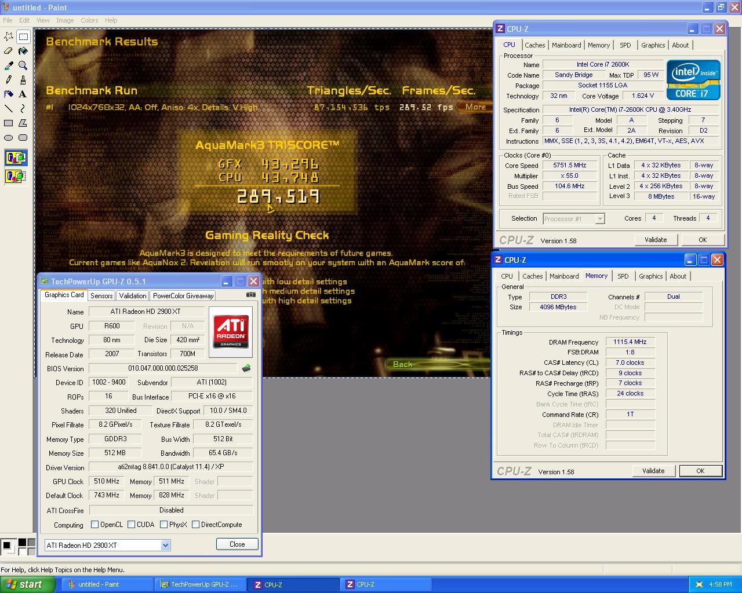
Task: Click the BIOS save chip icon in GPU-Z
Action: (x=246, y=368)
